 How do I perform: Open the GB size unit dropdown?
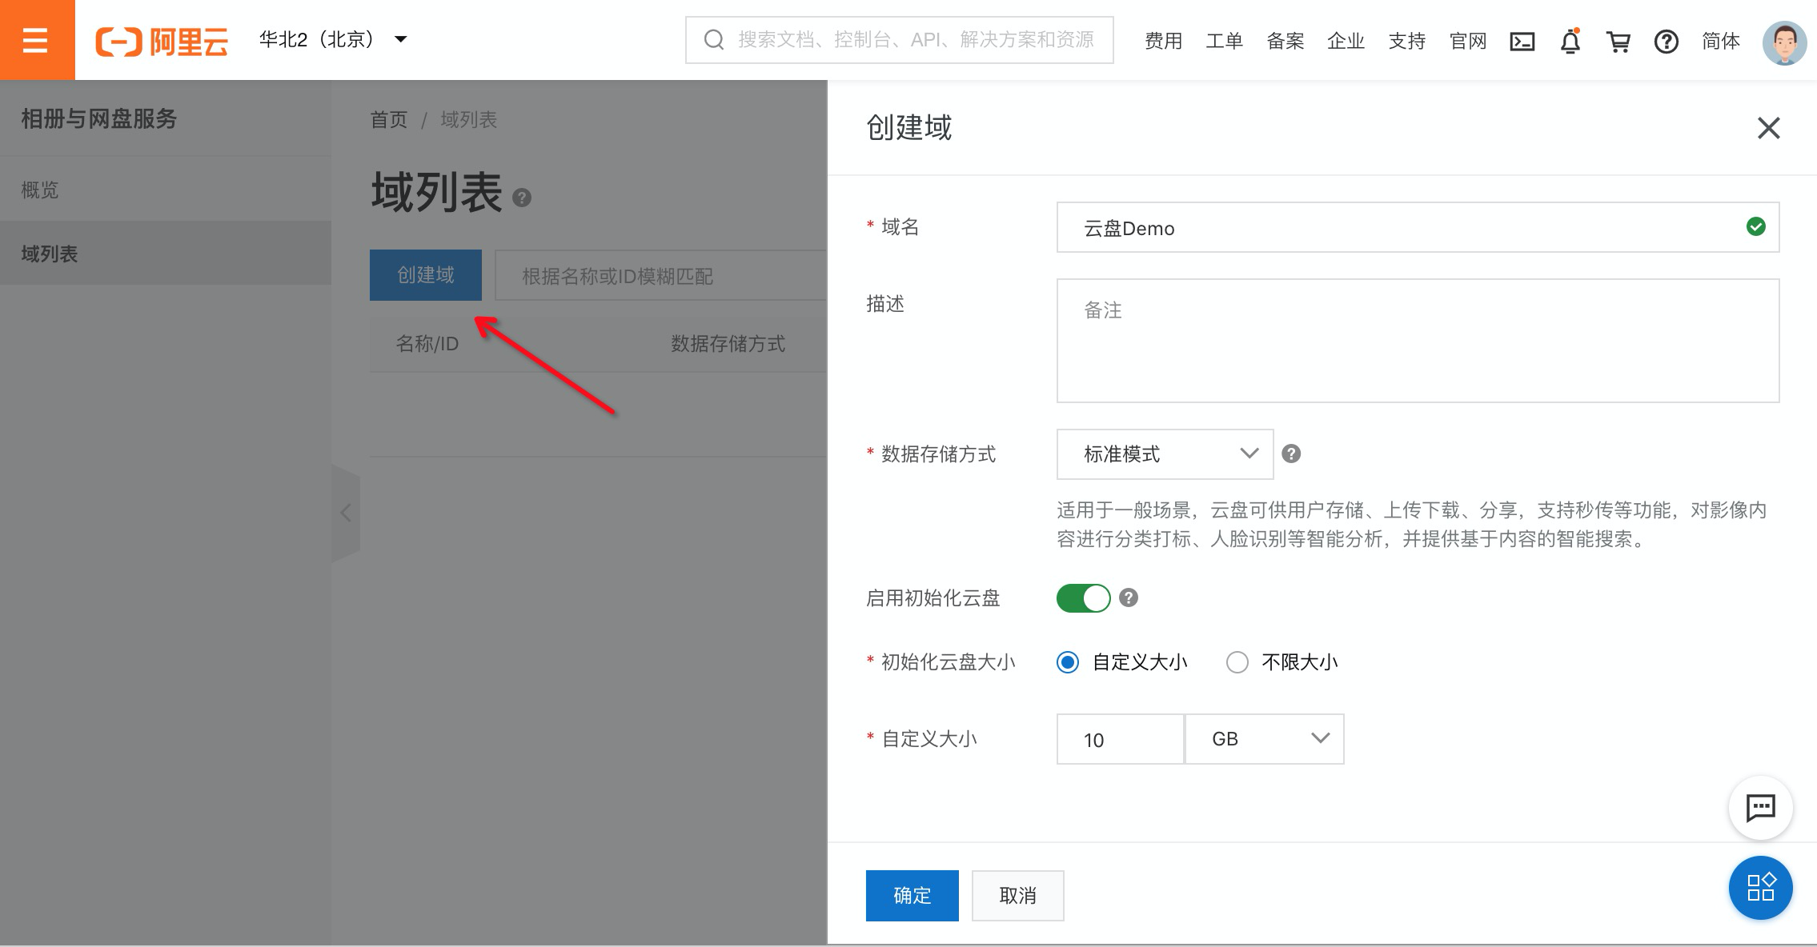(1264, 739)
